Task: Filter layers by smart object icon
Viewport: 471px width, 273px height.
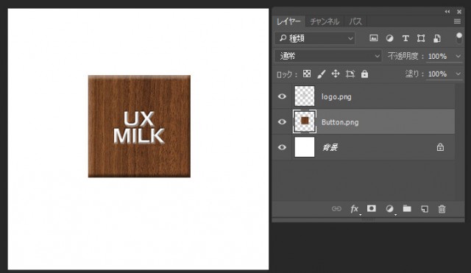Action: [436, 38]
